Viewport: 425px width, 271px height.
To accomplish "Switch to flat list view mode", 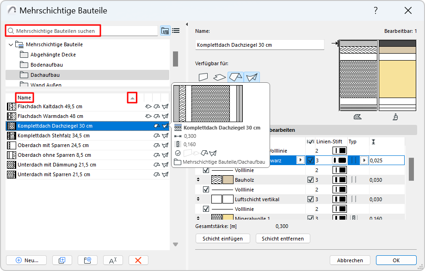I will pyautogui.click(x=176, y=31).
